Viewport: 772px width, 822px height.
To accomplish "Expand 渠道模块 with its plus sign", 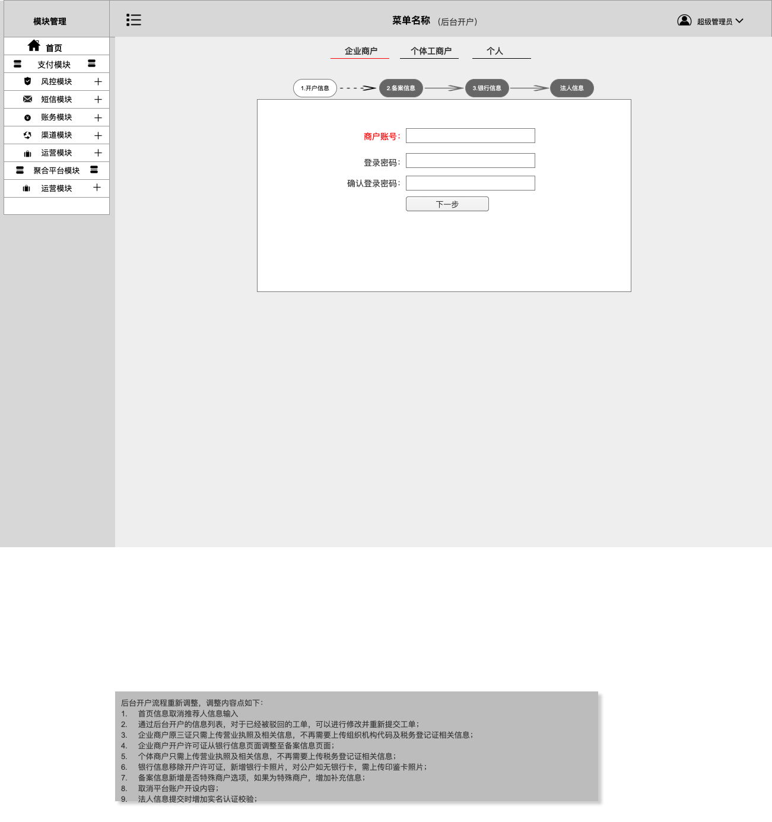I will 98,135.
